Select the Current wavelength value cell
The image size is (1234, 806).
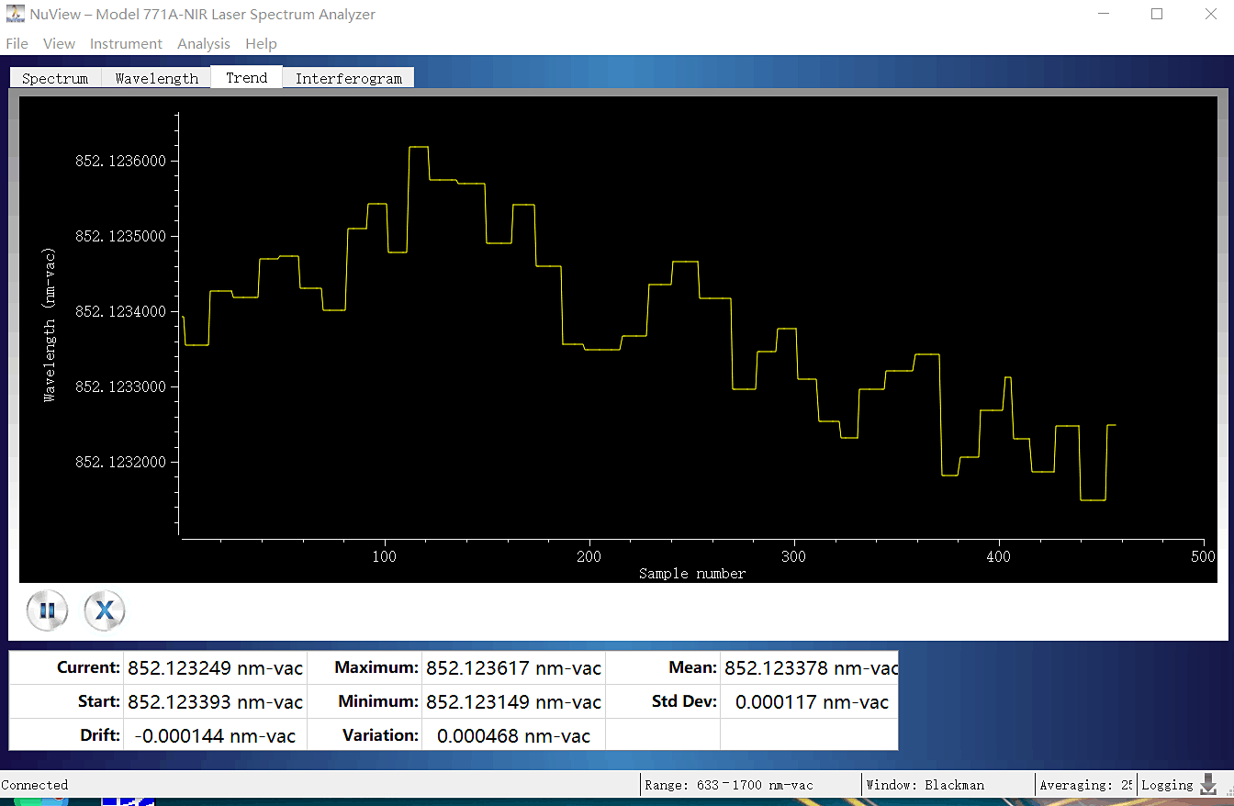pos(215,667)
